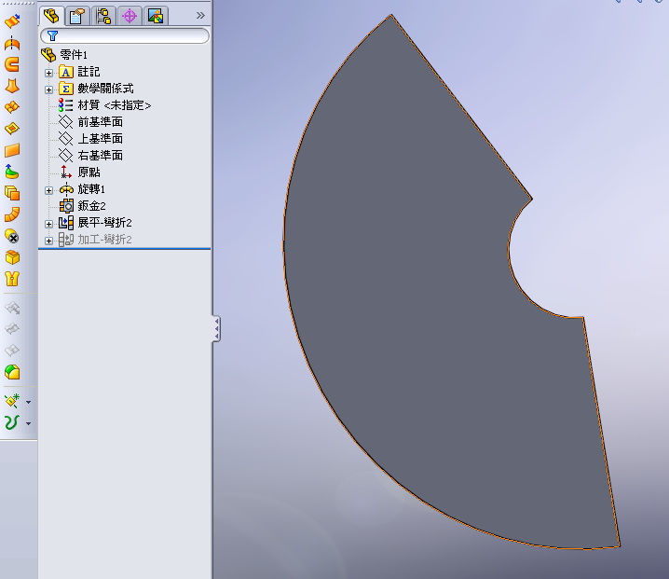Switch to DimXpertManager crosshair tab
The width and height of the screenshot is (669, 579).
click(130, 16)
